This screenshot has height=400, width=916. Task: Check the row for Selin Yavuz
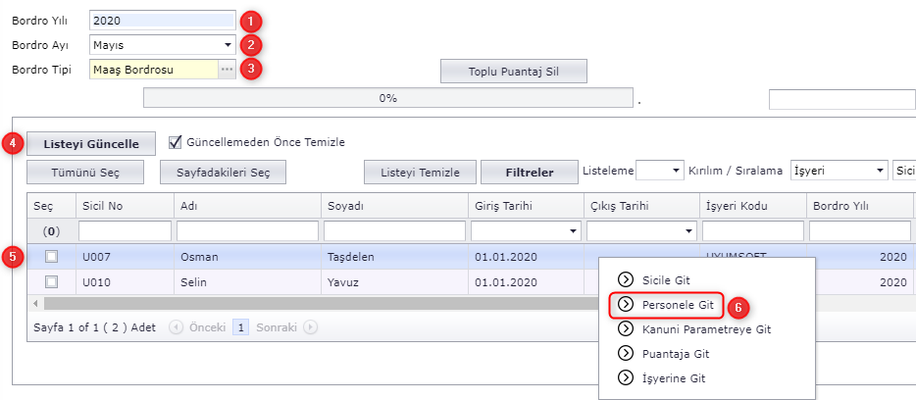[x=52, y=281]
